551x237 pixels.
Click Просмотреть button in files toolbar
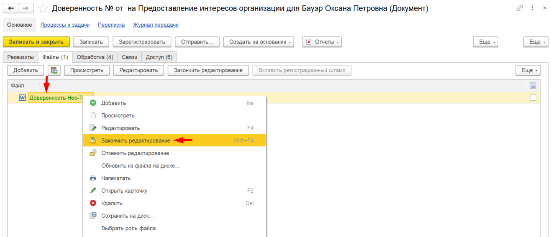(x=87, y=70)
